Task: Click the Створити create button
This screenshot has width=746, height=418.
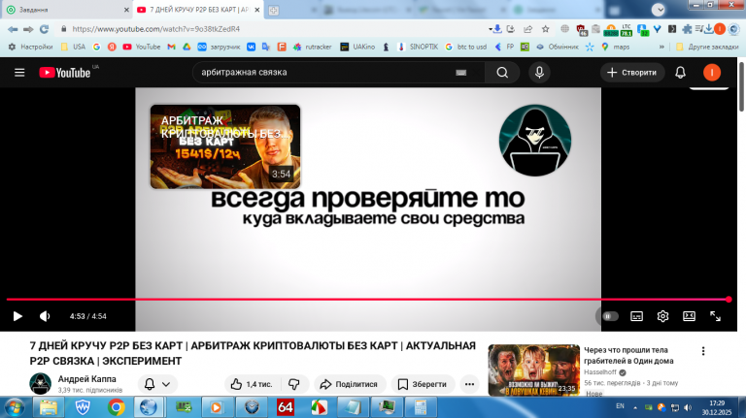Action: click(x=632, y=72)
